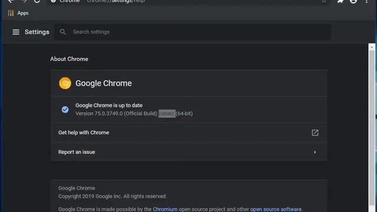Click the About Chrome heading
Screen dimensions: 377x212
[x=70, y=59]
